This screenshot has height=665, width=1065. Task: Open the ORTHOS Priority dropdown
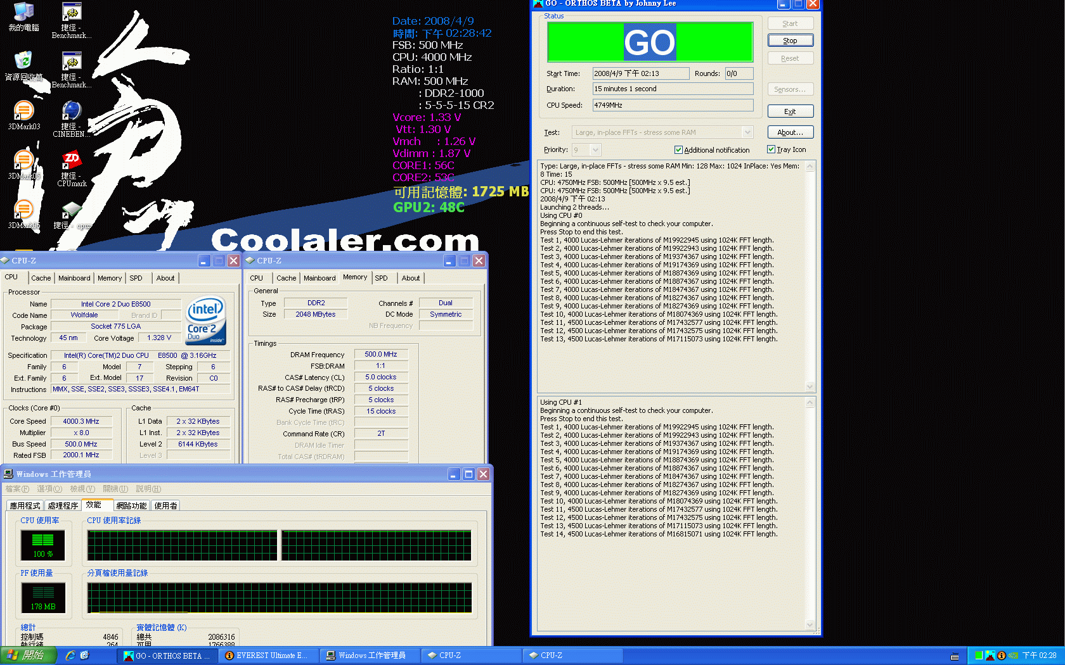coord(595,150)
